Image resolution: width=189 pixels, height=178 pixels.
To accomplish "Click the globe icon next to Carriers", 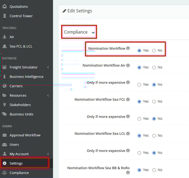I will (4, 86).
